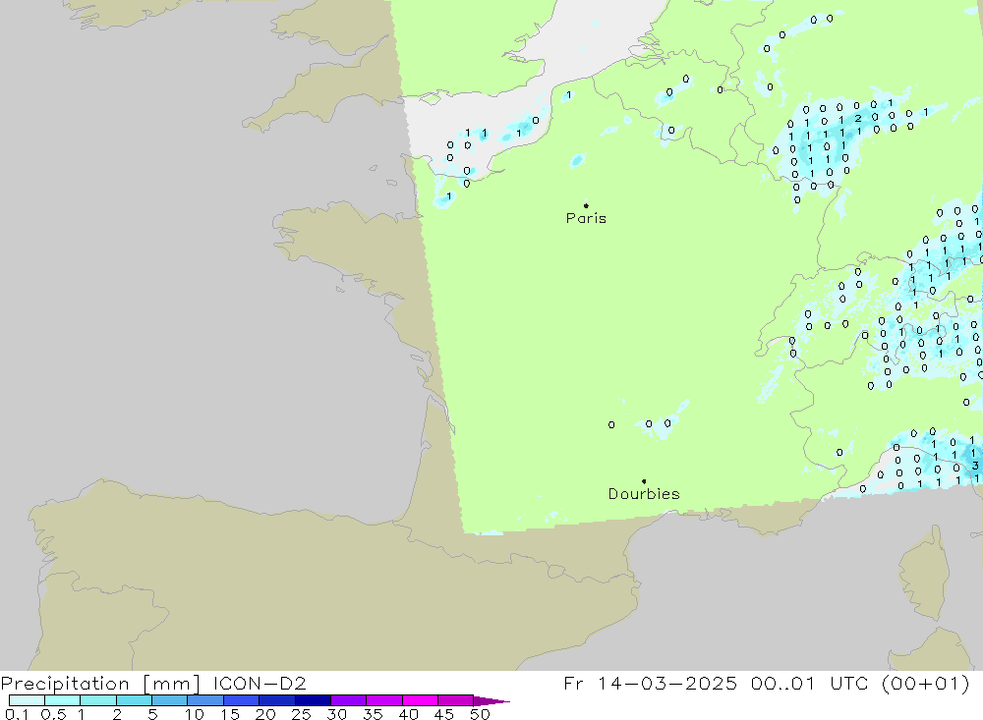Pick the legend swatch between 5 and 10
The image size is (983, 720).
tap(170, 700)
